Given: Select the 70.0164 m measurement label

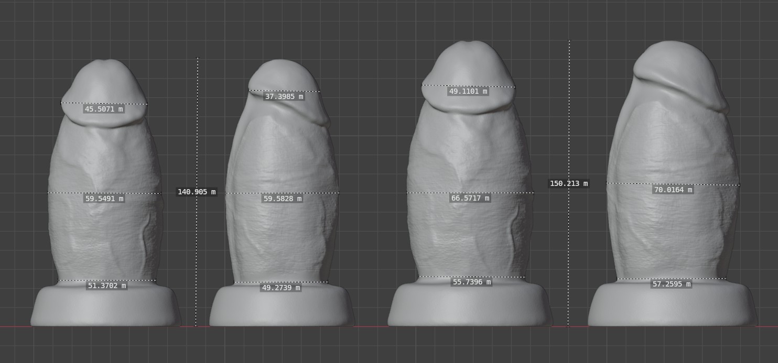Looking at the screenshot, I should click(x=673, y=190).
